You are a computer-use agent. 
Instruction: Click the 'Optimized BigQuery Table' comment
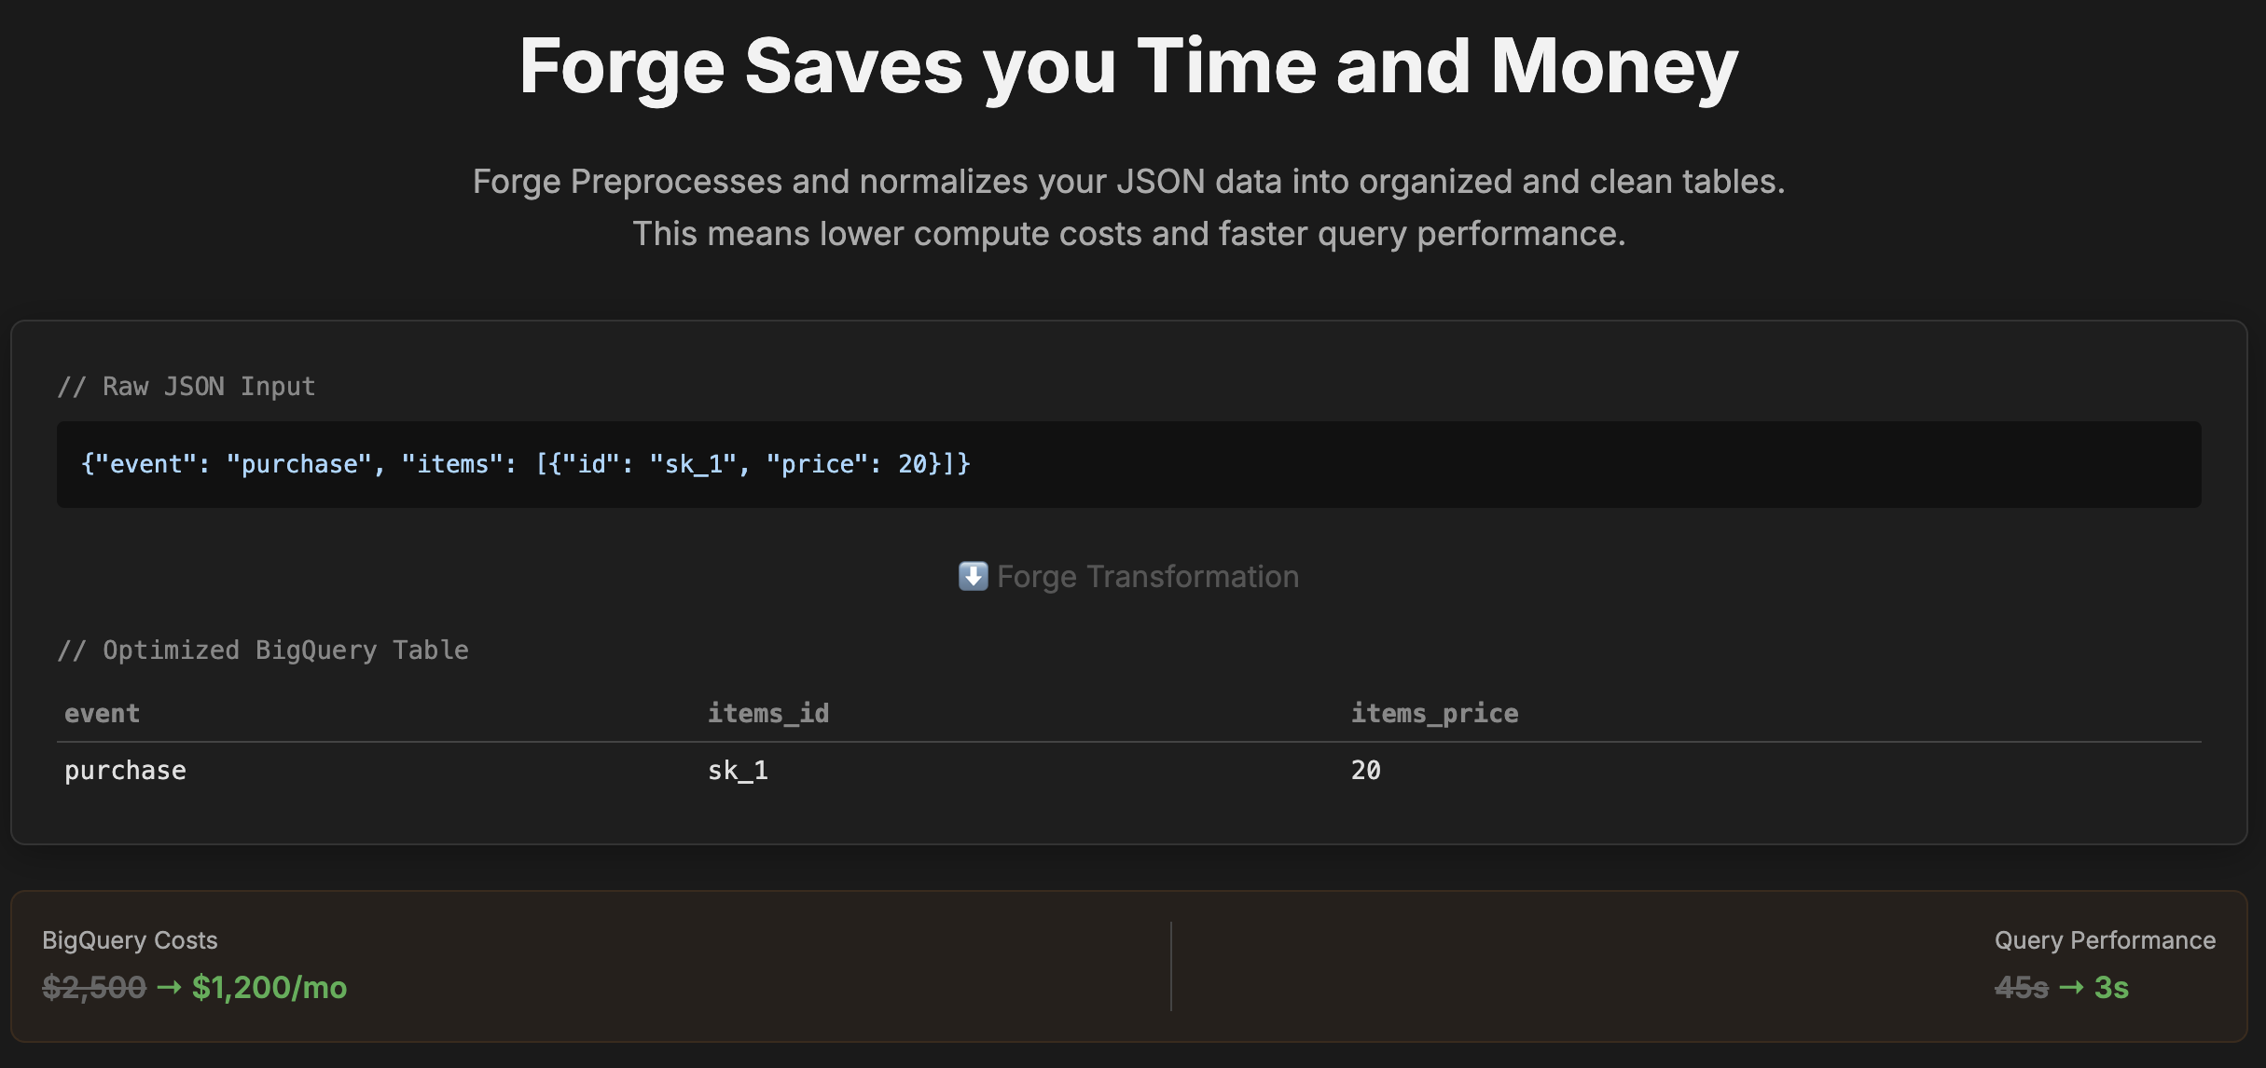pyautogui.click(x=263, y=650)
